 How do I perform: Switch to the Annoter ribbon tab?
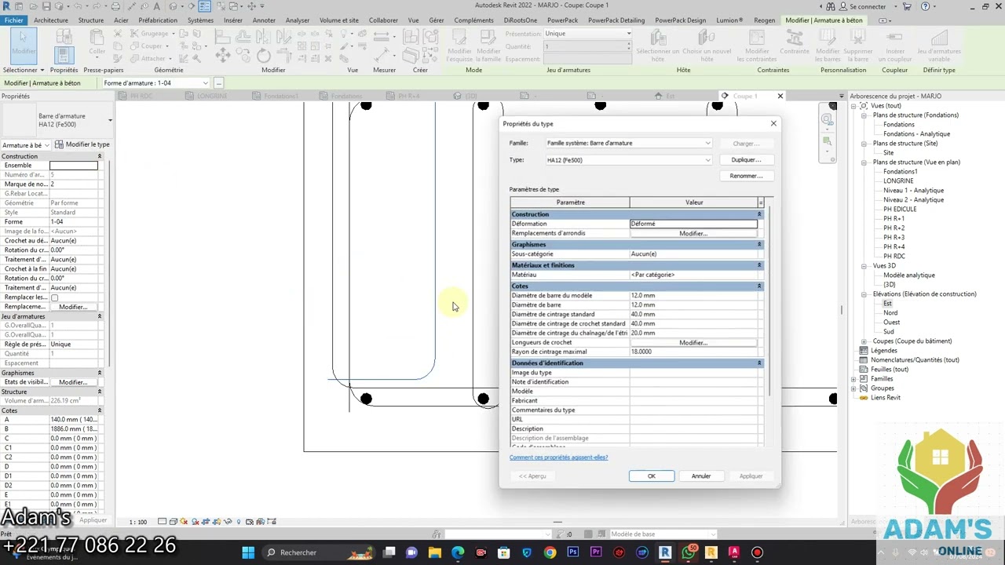(x=264, y=20)
